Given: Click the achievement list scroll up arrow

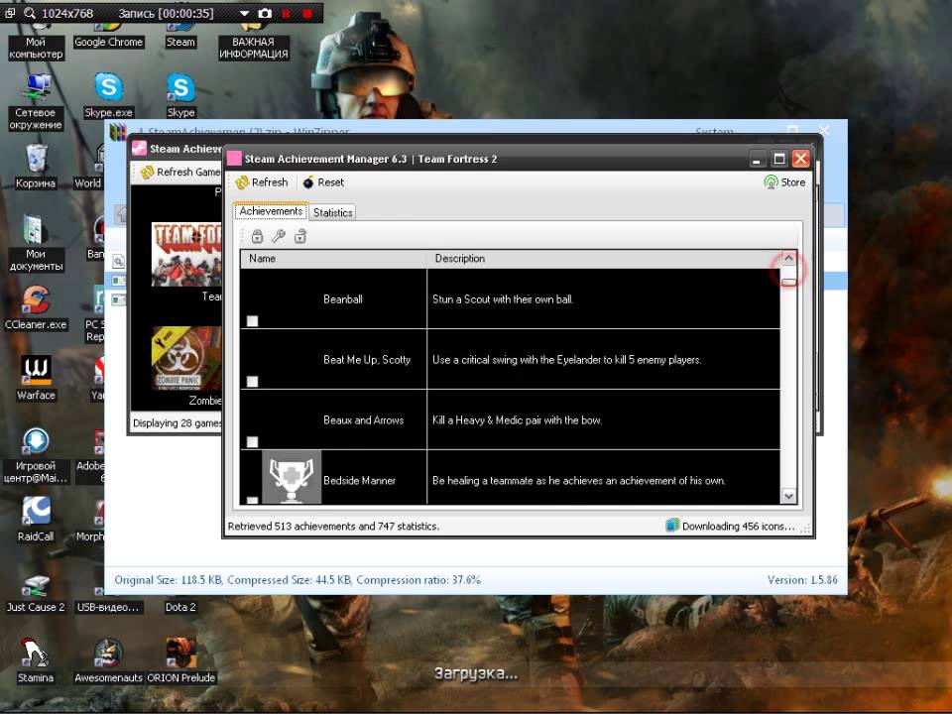Looking at the screenshot, I should pos(788,259).
